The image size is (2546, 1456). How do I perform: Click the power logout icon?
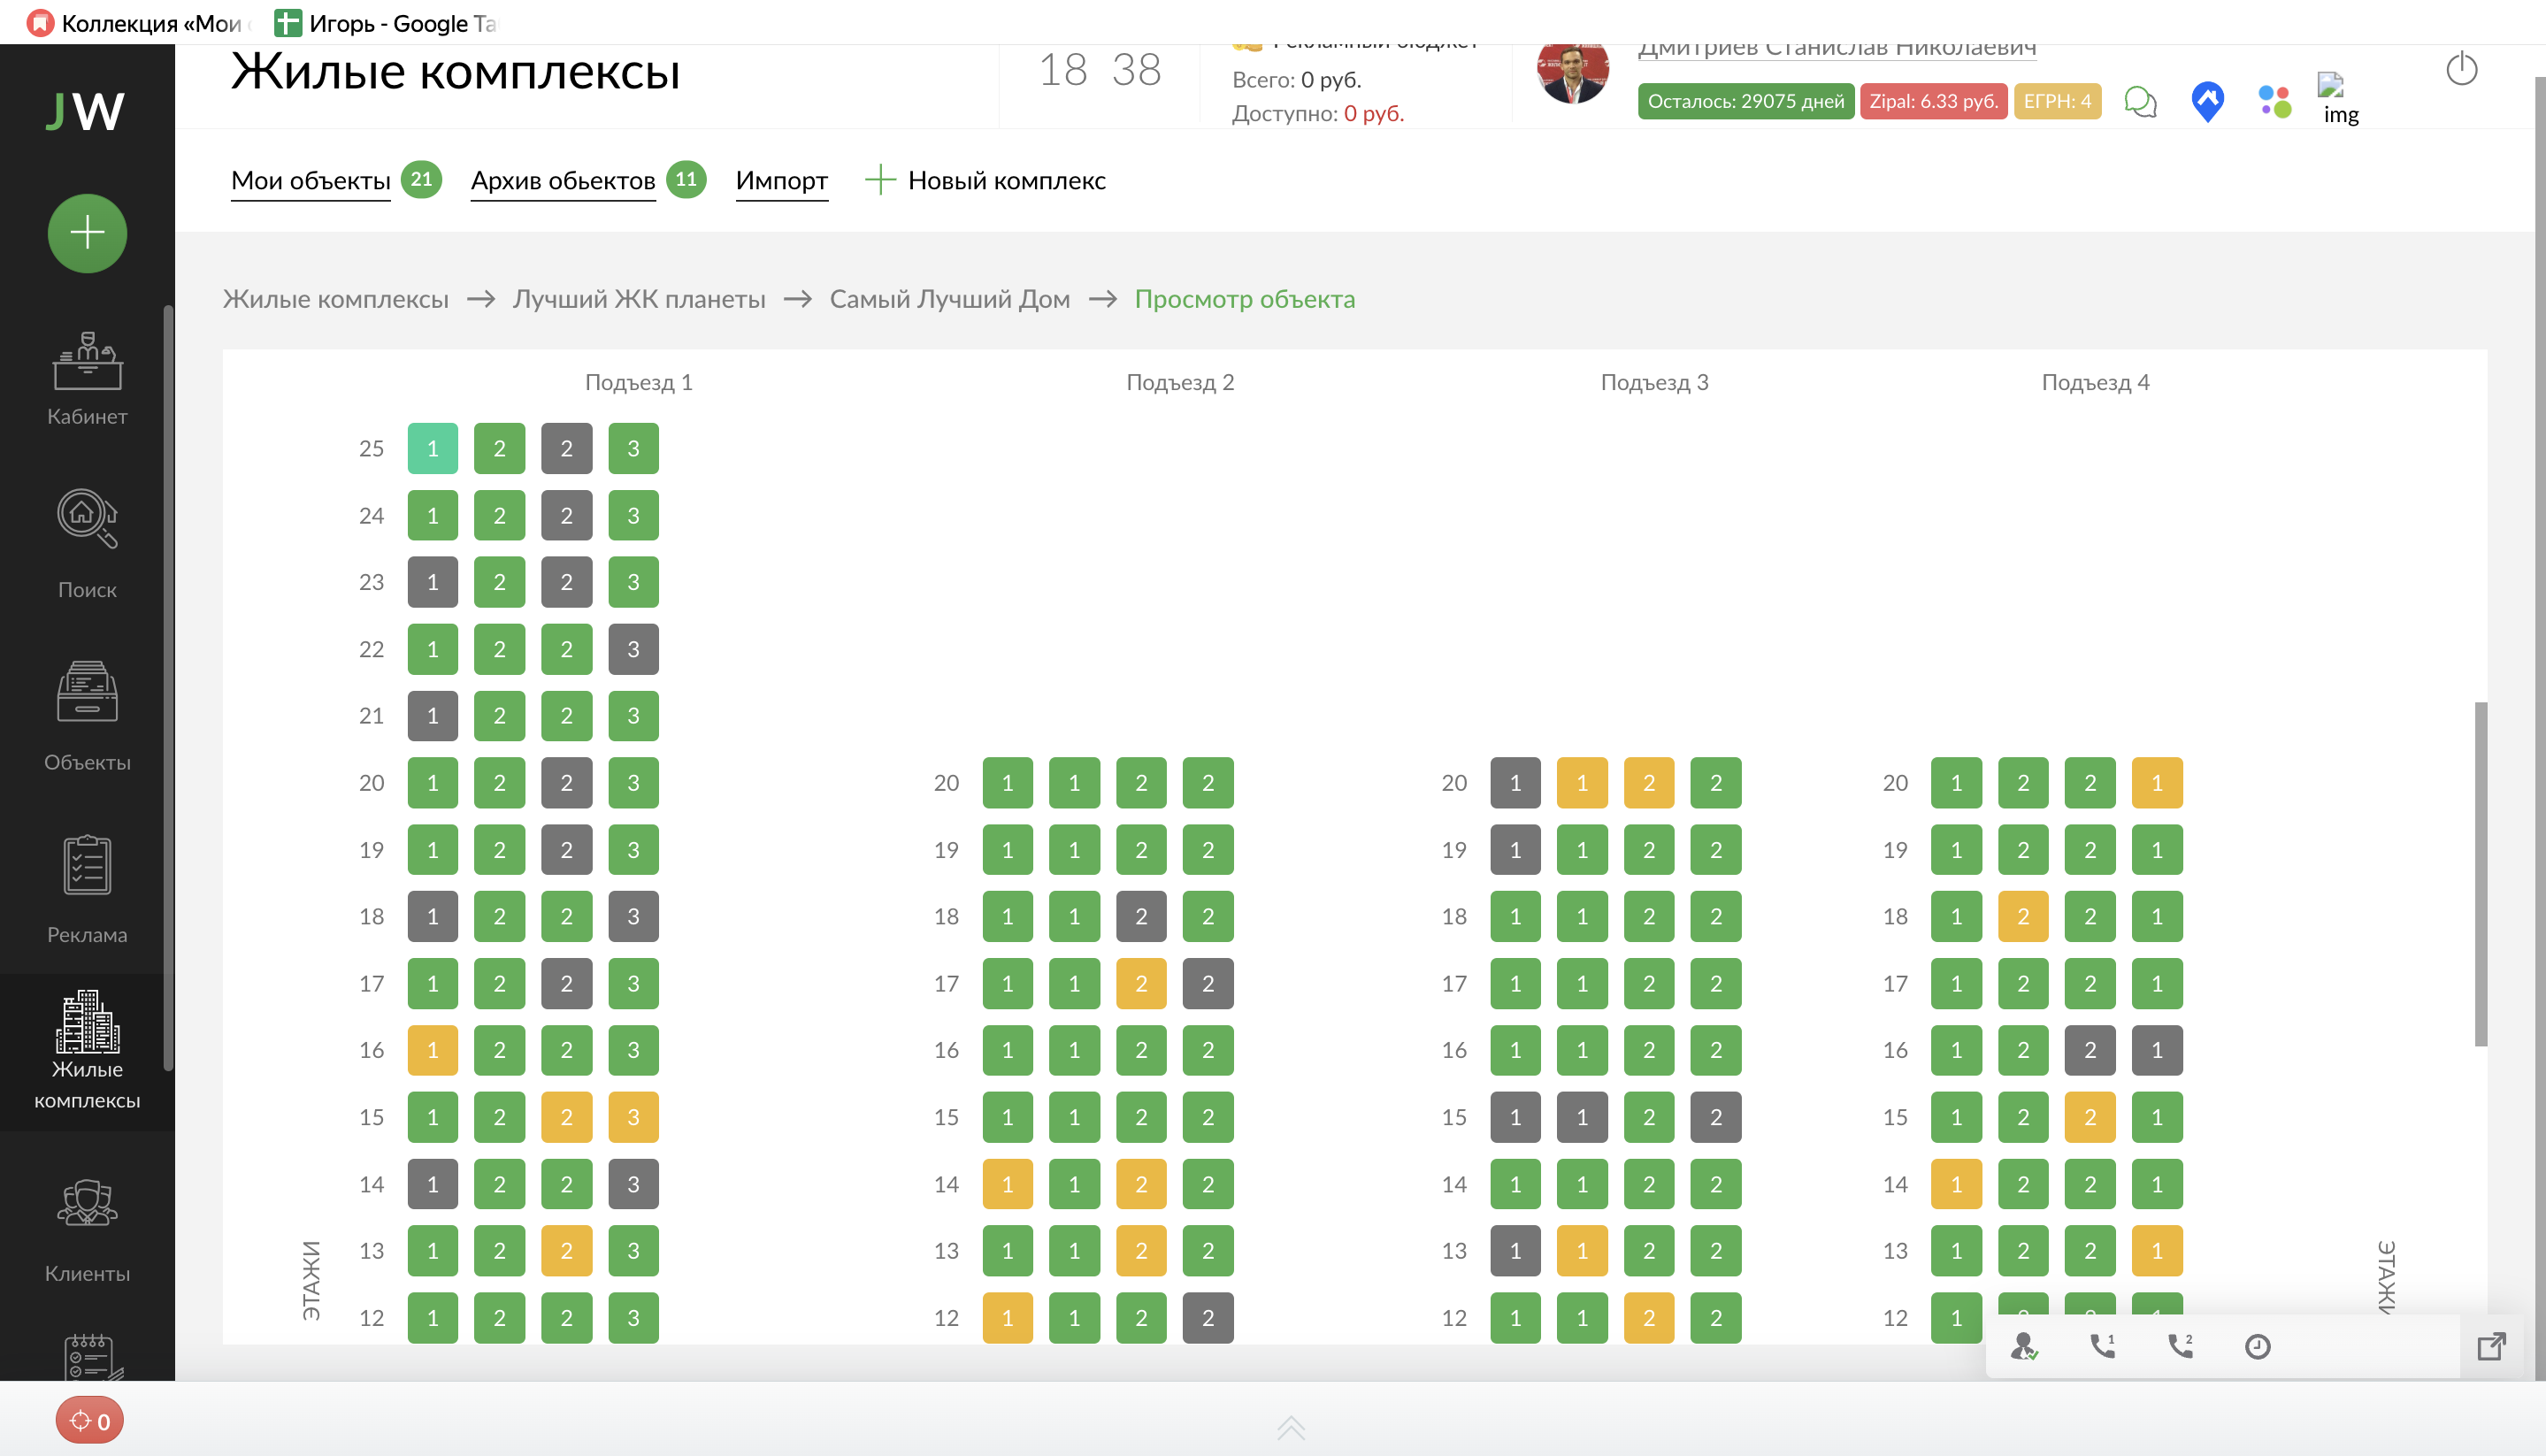click(x=2461, y=70)
